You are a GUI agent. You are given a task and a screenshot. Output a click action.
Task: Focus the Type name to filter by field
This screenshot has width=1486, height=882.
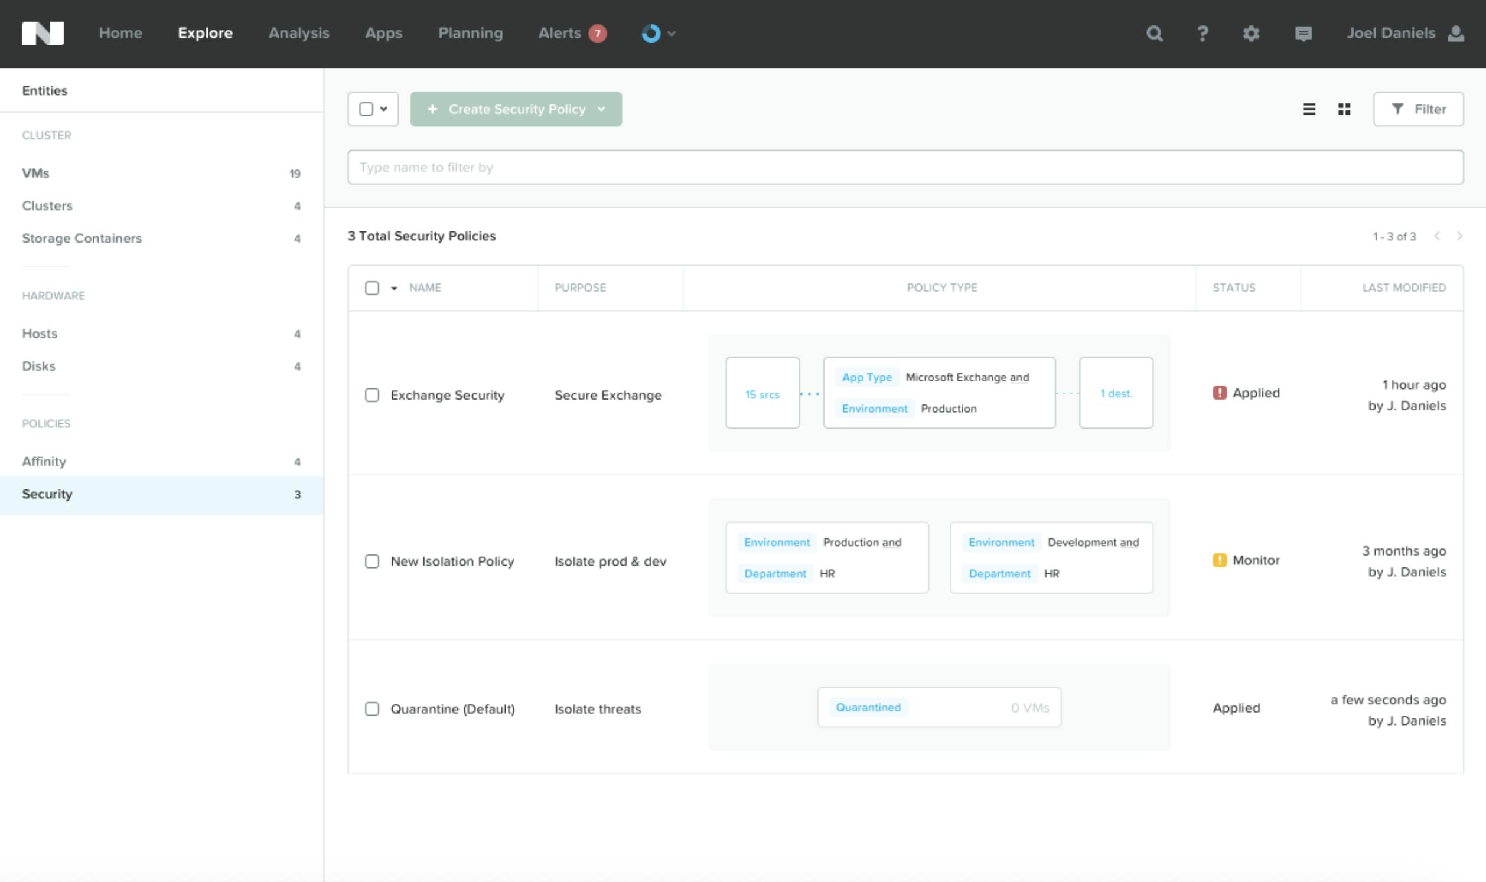[905, 168]
